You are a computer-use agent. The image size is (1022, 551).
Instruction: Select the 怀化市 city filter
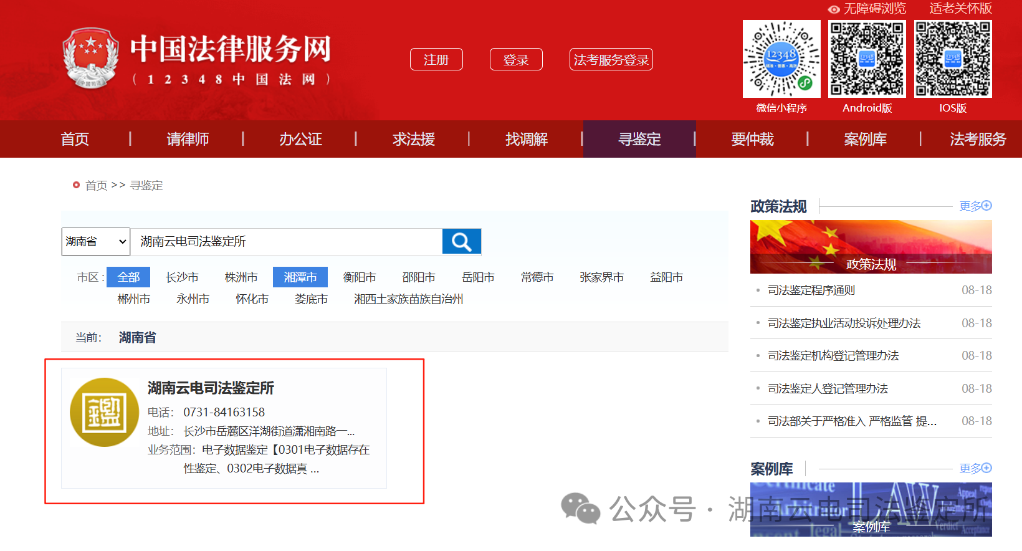pyautogui.click(x=252, y=299)
